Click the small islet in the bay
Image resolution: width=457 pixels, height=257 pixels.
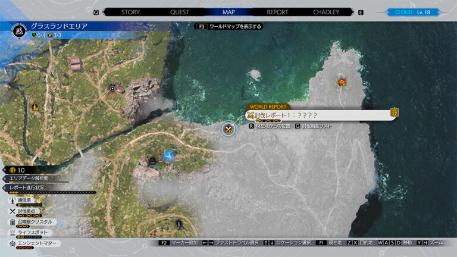point(256,74)
